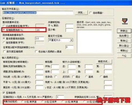The width and height of the screenshot is (132, 105).
Task: Click the Bink Video logo icon
Action: click(125, 21)
